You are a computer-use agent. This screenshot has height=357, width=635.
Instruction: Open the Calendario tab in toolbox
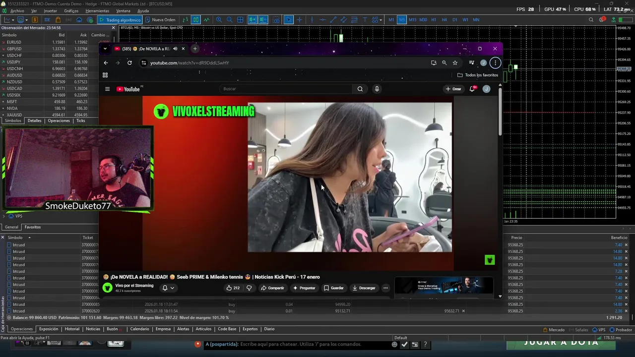pos(139,329)
